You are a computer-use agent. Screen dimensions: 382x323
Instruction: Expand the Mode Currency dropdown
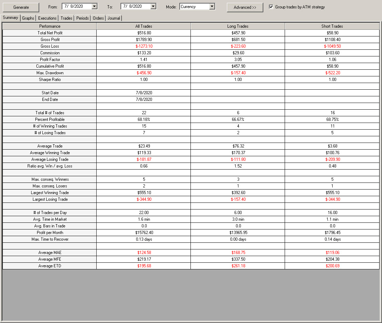(212, 7)
